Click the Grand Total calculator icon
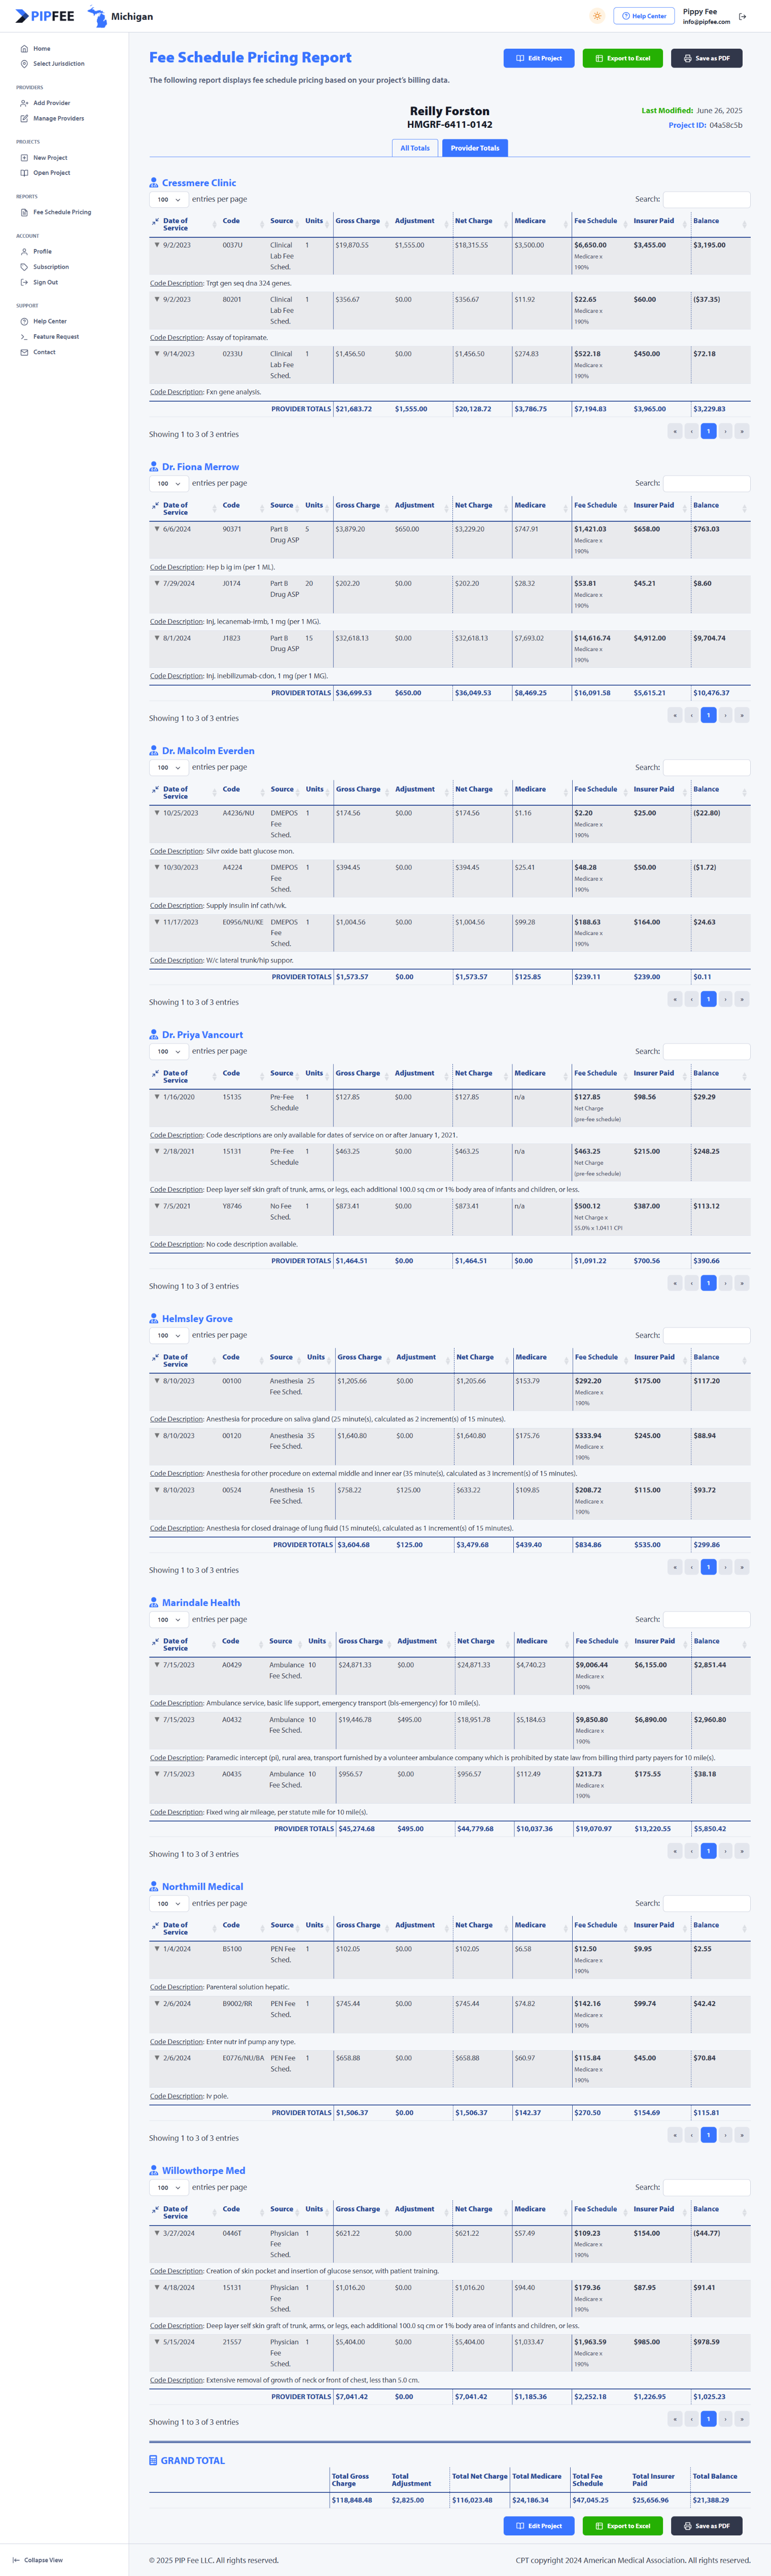 (153, 2460)
